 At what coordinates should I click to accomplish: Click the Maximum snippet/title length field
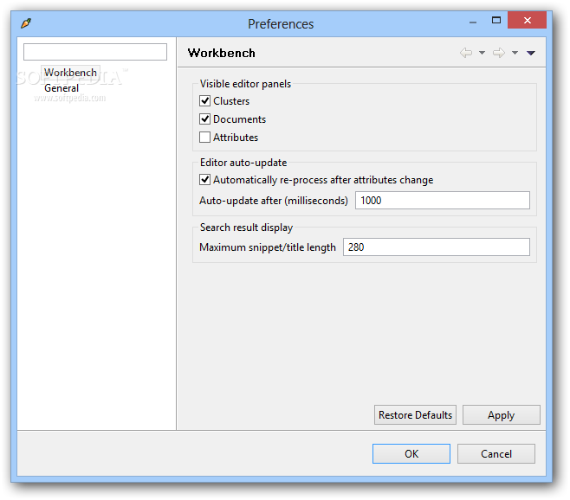point(437,247)
